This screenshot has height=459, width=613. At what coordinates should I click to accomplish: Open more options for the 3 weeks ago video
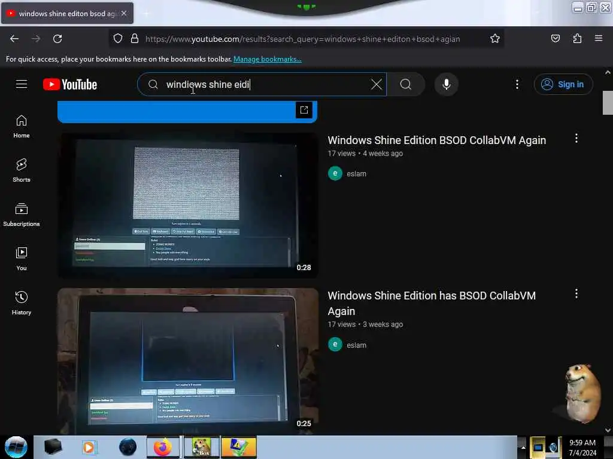point(576,293)
